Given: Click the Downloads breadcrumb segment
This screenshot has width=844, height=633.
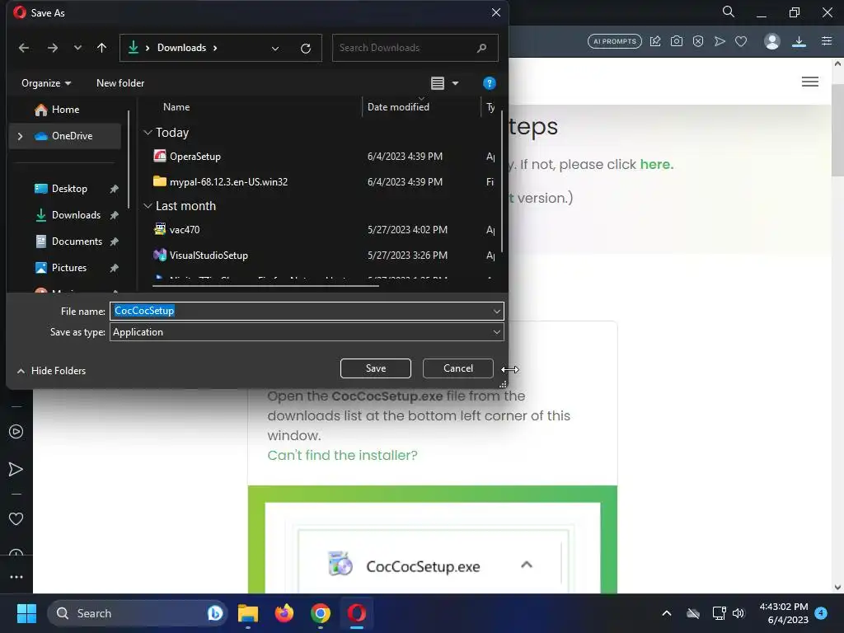Looking at the screenshot, I should tap(181, 48).
